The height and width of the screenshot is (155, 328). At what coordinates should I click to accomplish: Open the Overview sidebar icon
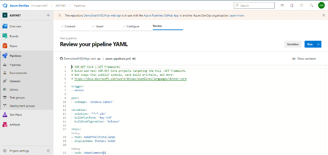coord(5,26)
